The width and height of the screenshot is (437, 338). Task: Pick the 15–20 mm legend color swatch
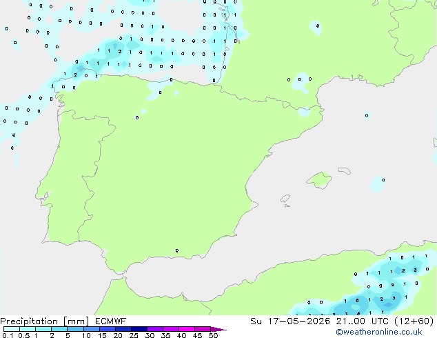(x=107, y=329)
